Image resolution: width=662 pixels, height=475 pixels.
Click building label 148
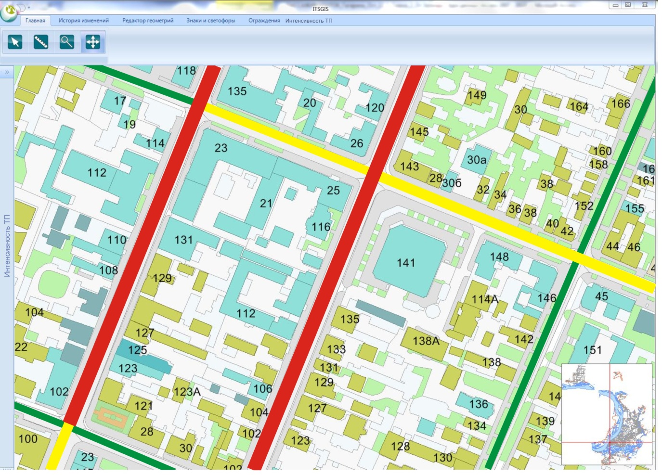pyautogui.click(x=499, y=257)
